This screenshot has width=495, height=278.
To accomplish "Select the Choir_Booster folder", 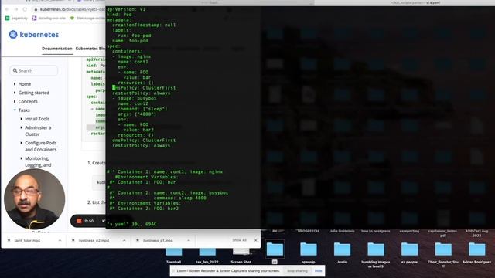I will pyautogui.click(x=443, y=255).
